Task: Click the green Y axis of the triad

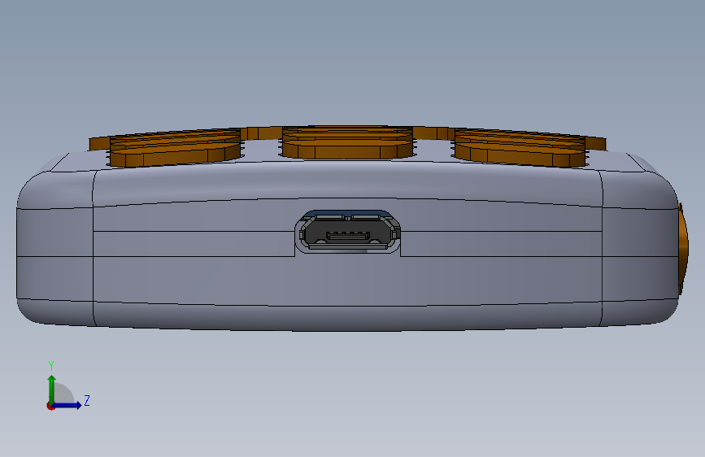Action: (x=52, y=389)
